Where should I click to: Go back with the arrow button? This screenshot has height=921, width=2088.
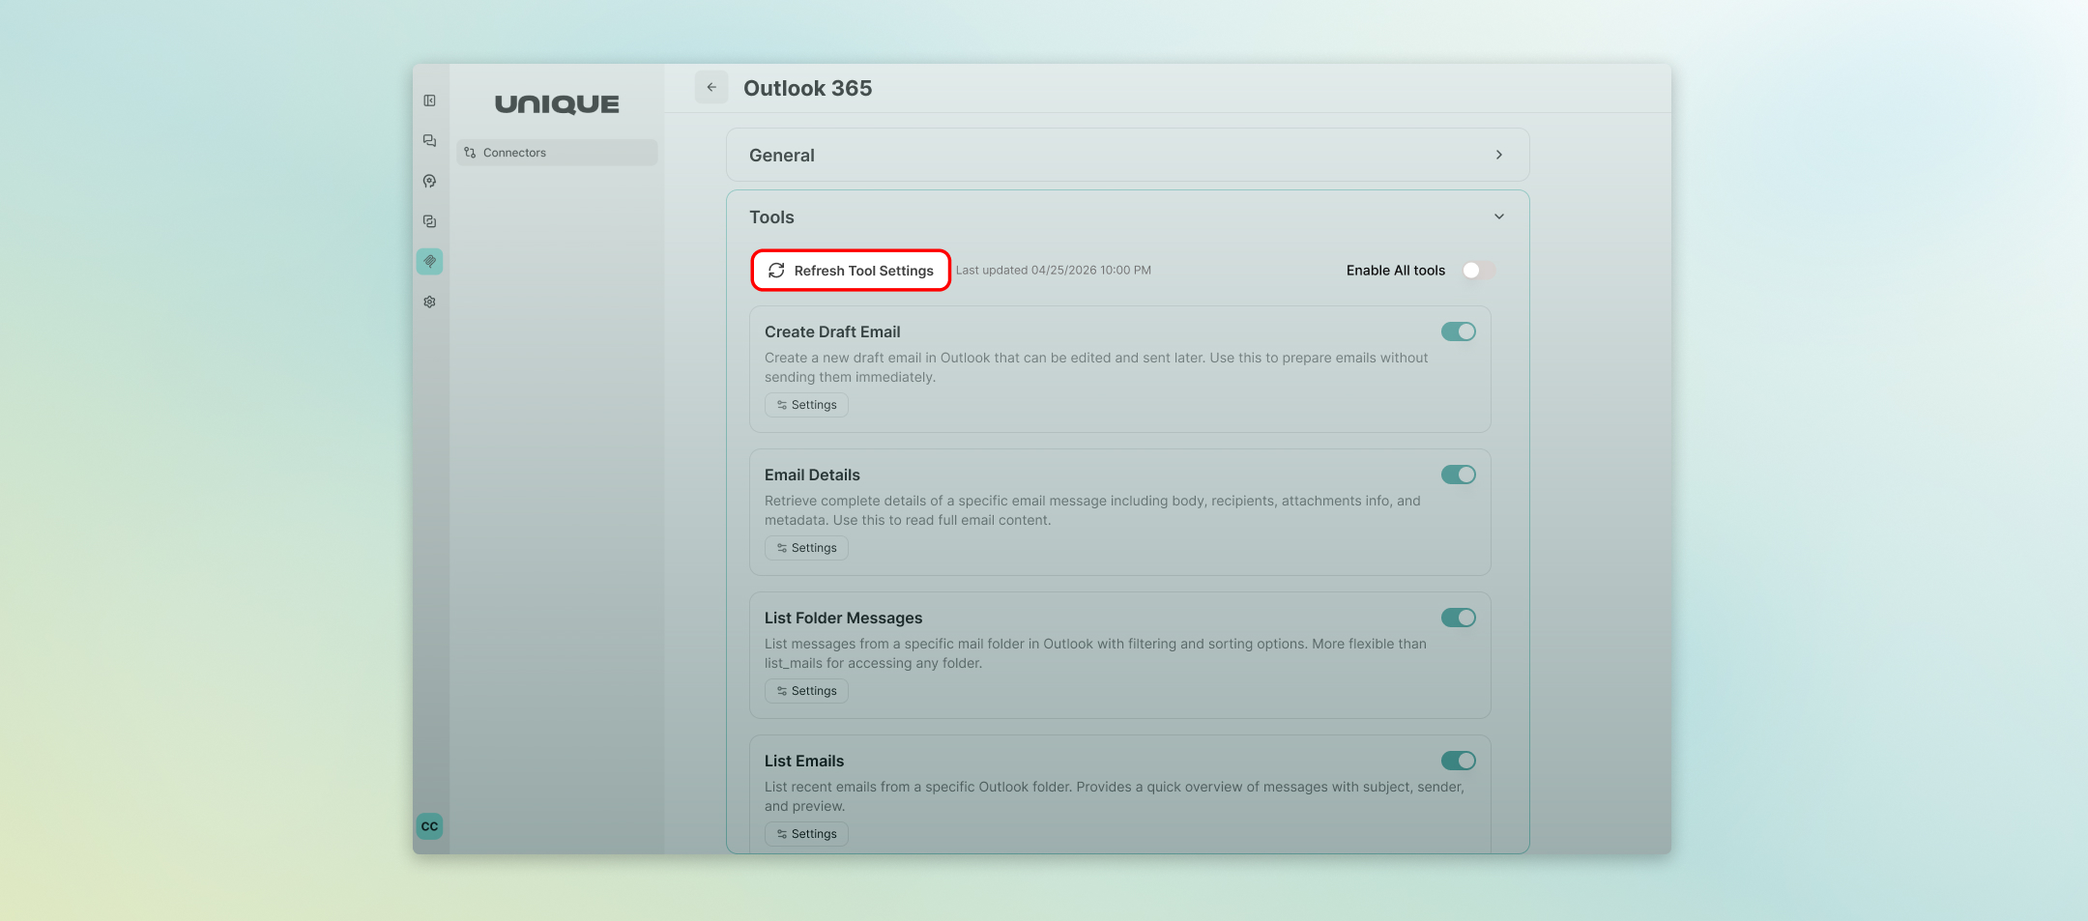(711, 87)
